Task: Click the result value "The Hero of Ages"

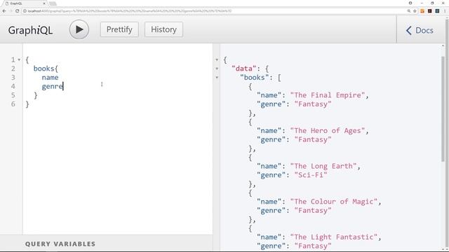Action: 328,131
